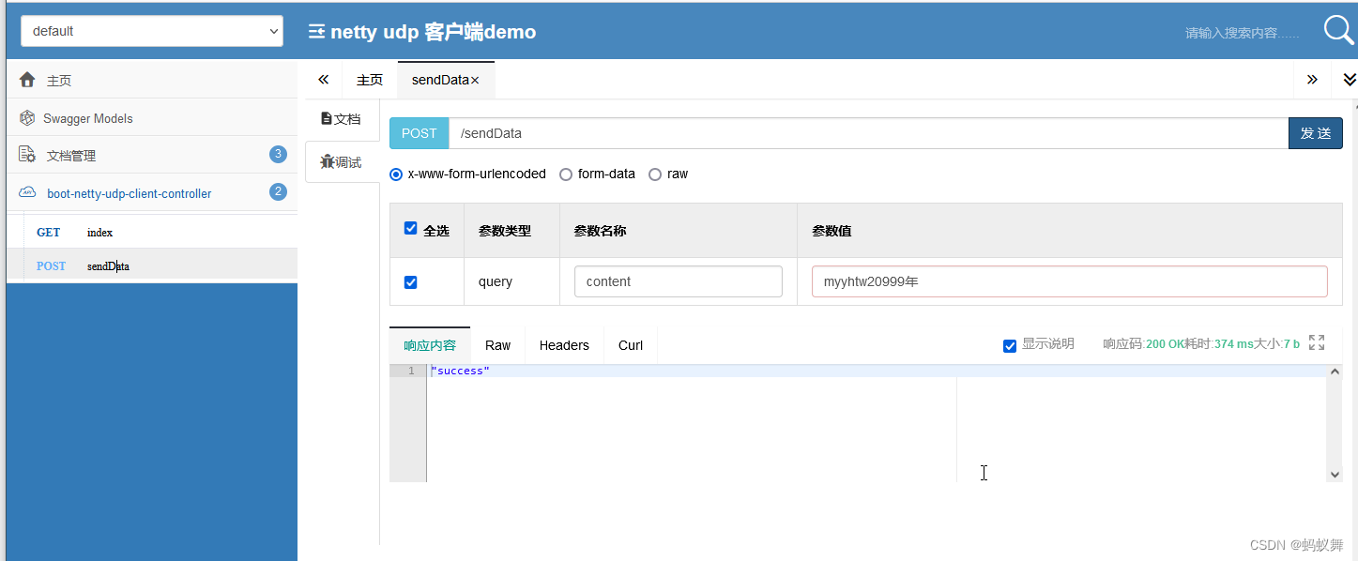Image resolution: width=1358 pixels, height=561 pixels.
Task: Disable the 显示说明 checkbox
Action: coord(1009,345)
